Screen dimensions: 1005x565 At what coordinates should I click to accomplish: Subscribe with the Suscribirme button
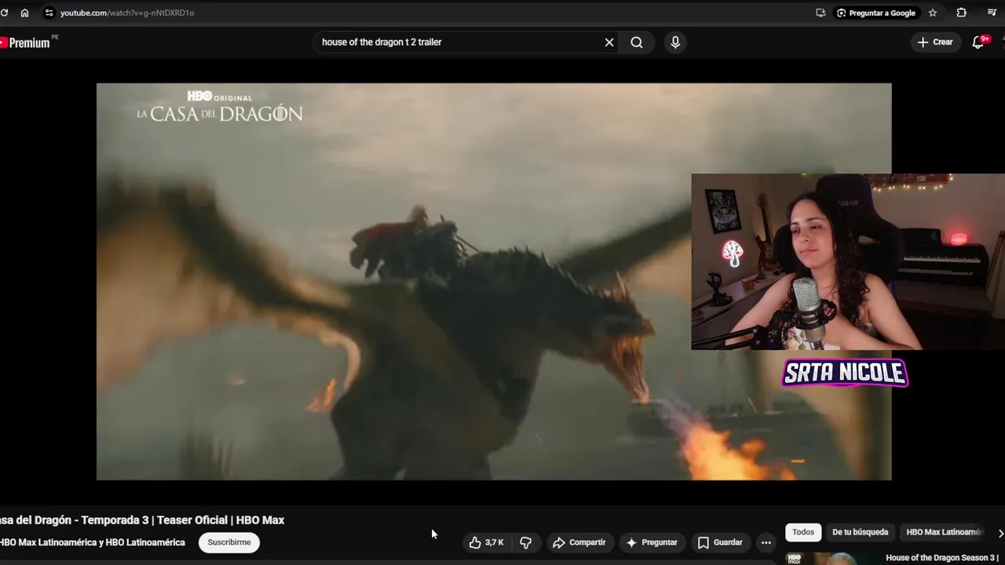(x=229, y=542)
